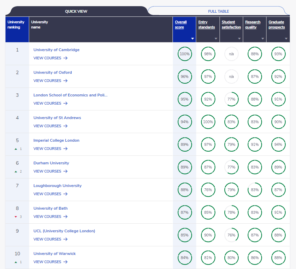Image resolution: width=296 pixels, height=269 pixels.
Task: Open University of Oxford link
Action: [x=53, y=72]
